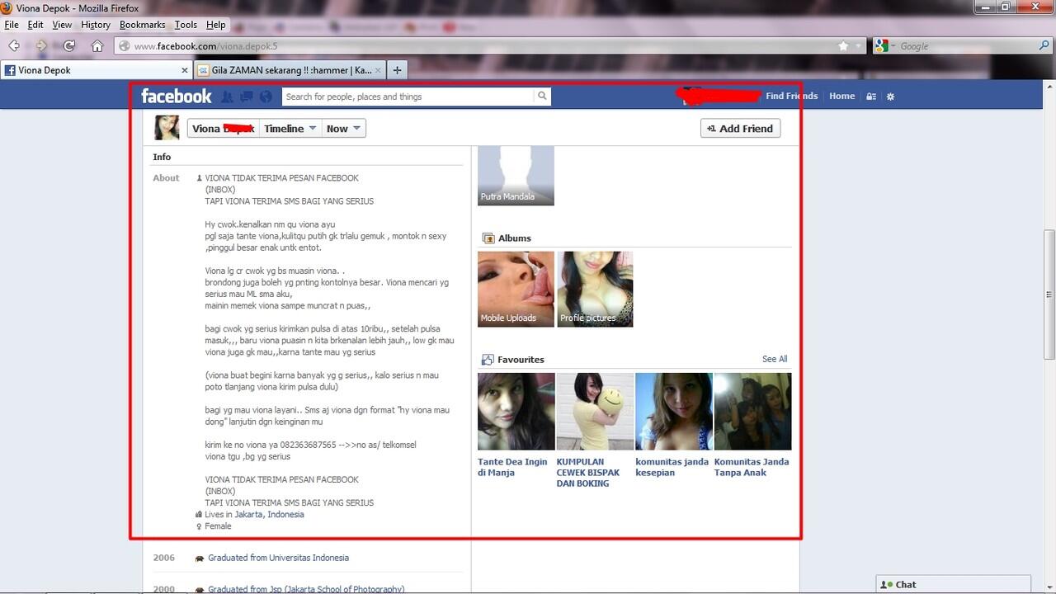This screenshot has height=594, width=1056.
Task: Open the Profile pictures album thumbnail
Action: coord(595,289)
